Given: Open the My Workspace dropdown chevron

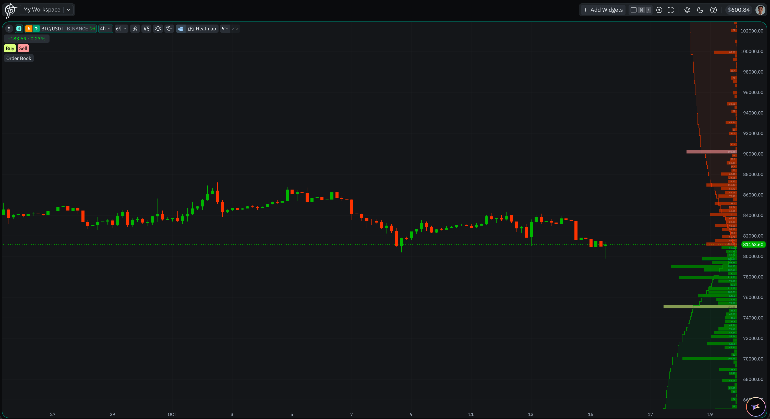Looking at the screenshot, I should click(x=68, y=10).
